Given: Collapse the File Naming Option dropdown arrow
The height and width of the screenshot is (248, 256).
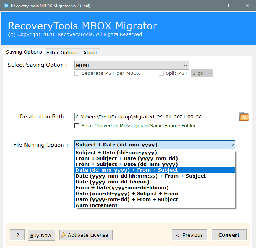Looking at the screenshot, I should coord(232,145).
